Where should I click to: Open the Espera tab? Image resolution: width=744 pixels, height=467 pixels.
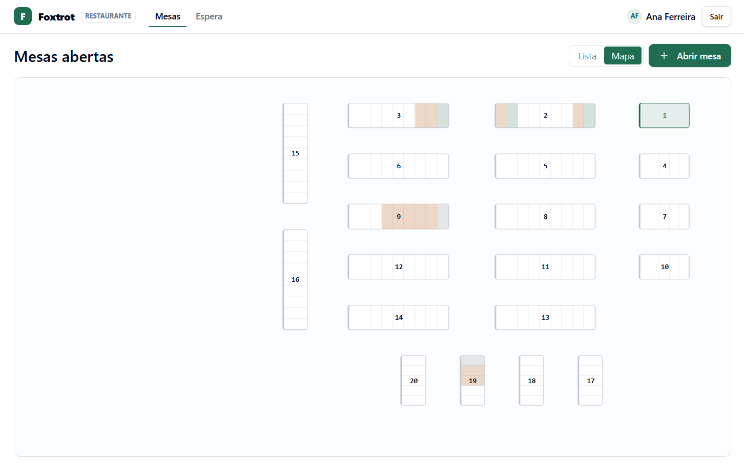(209, 16)
